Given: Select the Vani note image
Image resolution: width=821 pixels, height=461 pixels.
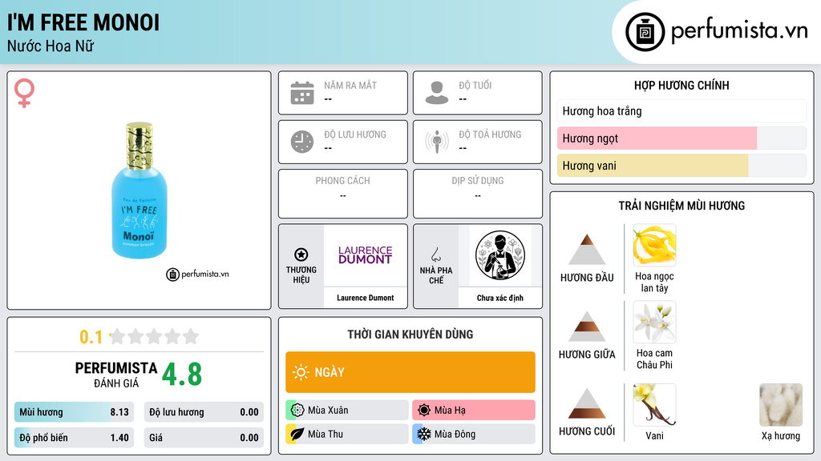Looking at the screenshot, I should point(654,404).
